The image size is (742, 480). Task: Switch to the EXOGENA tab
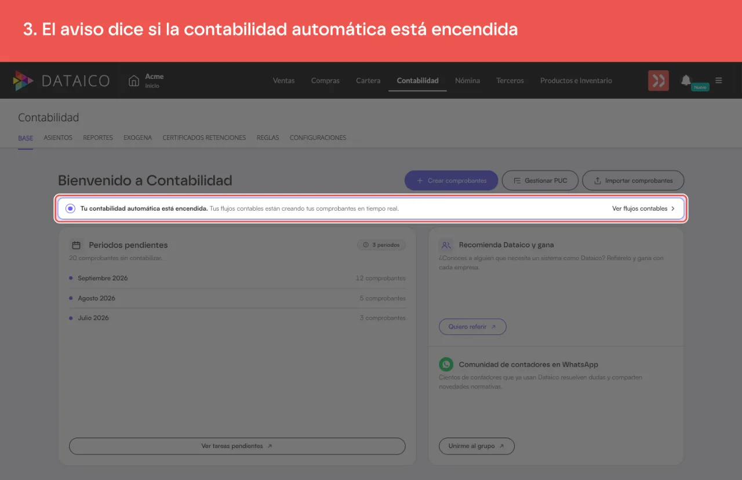tap(137, 138)
